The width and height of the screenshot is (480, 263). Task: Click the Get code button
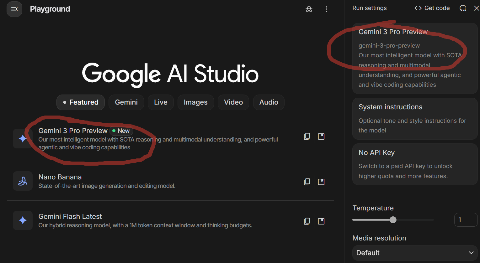(432, 8)
